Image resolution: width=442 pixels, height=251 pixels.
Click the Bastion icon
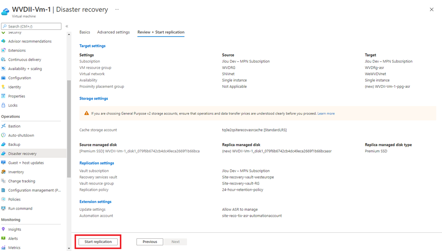[3, 126]
